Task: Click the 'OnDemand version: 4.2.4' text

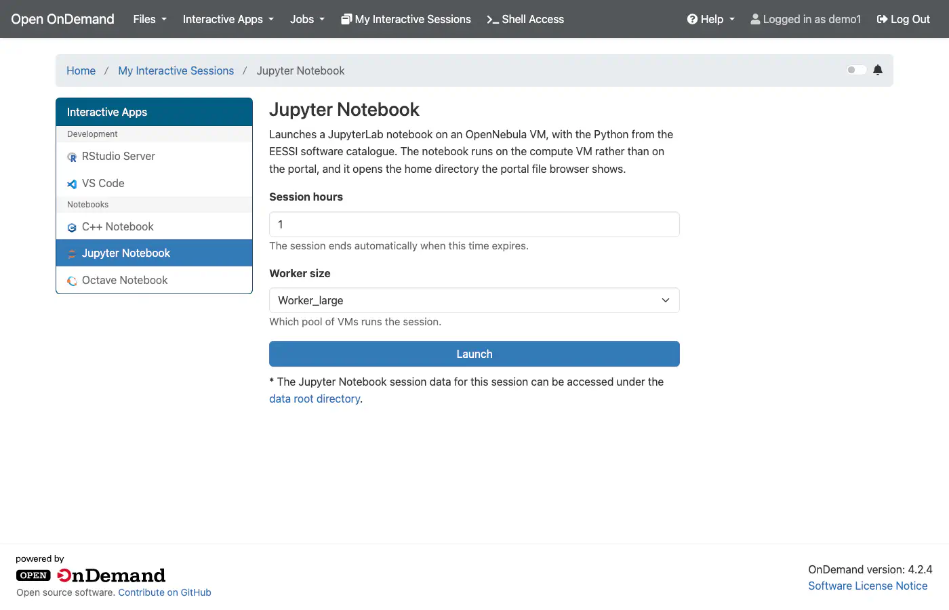Action: click(x=870, y=569)
